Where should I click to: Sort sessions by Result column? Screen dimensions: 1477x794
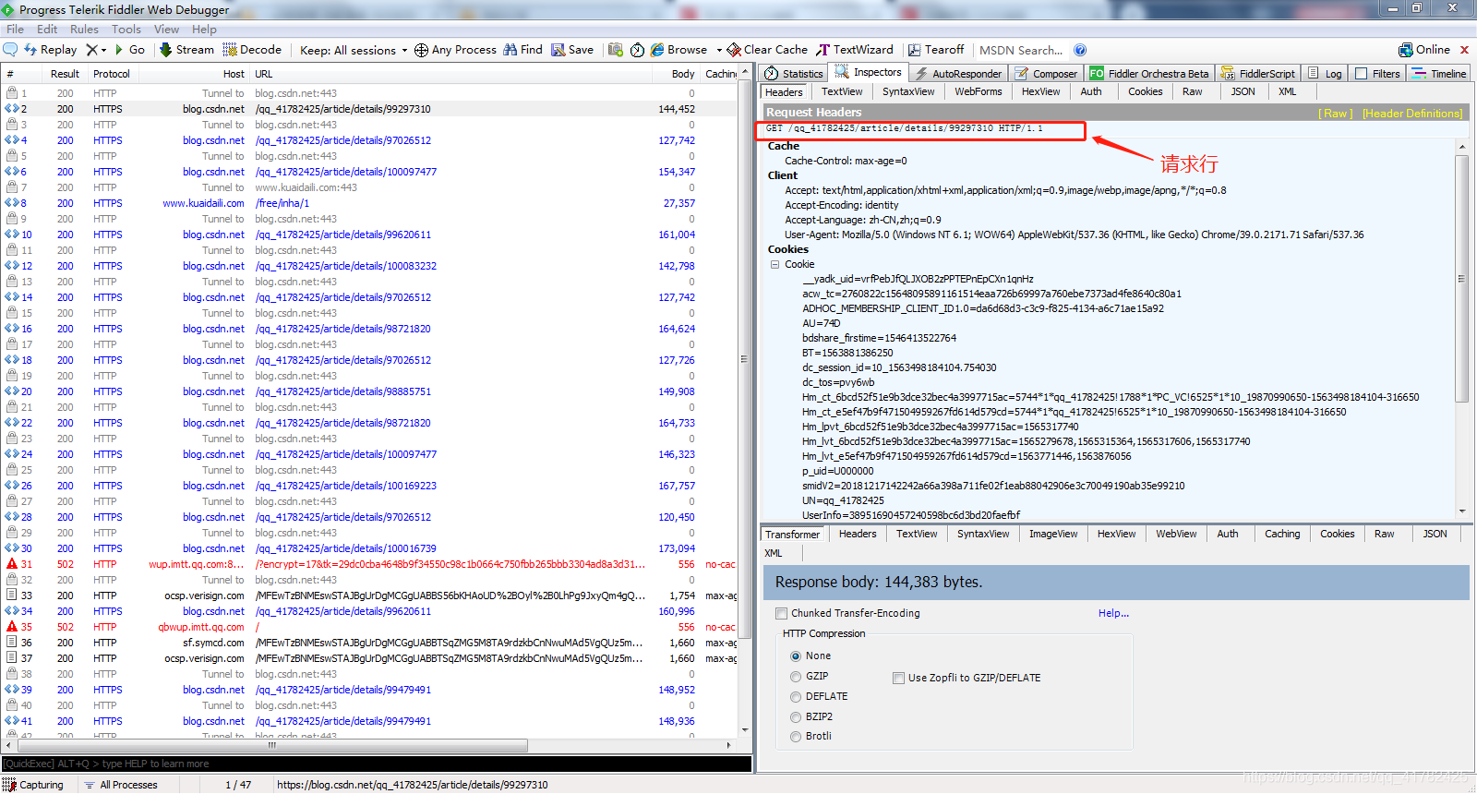tap(65, 74)
